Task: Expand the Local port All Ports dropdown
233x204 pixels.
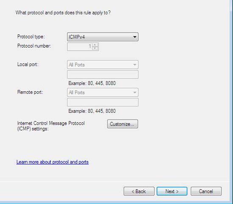Action: pyautogui.click(x=103, y=65)
